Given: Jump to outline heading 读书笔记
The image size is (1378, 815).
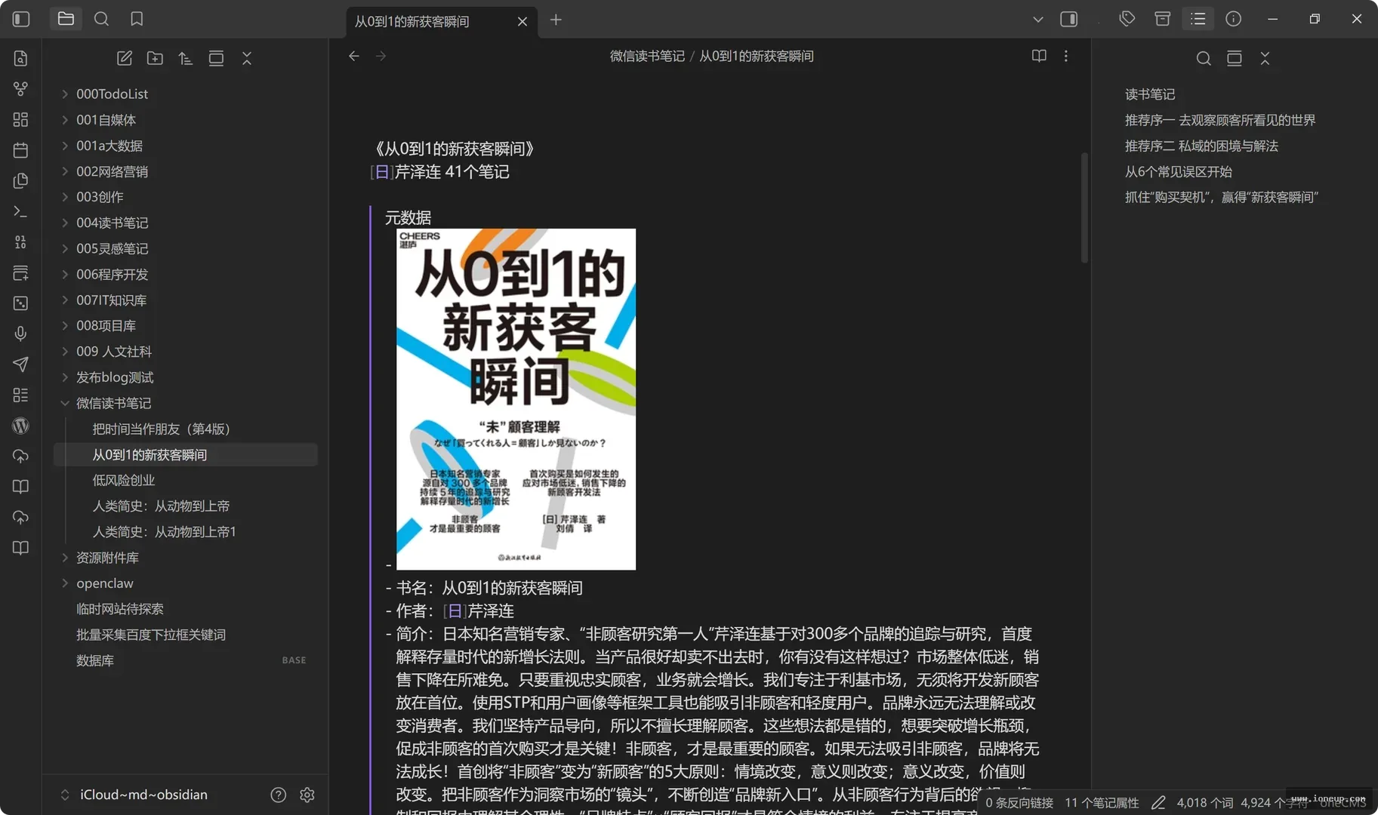Looking at the screenshot, I should point(1150,94).
